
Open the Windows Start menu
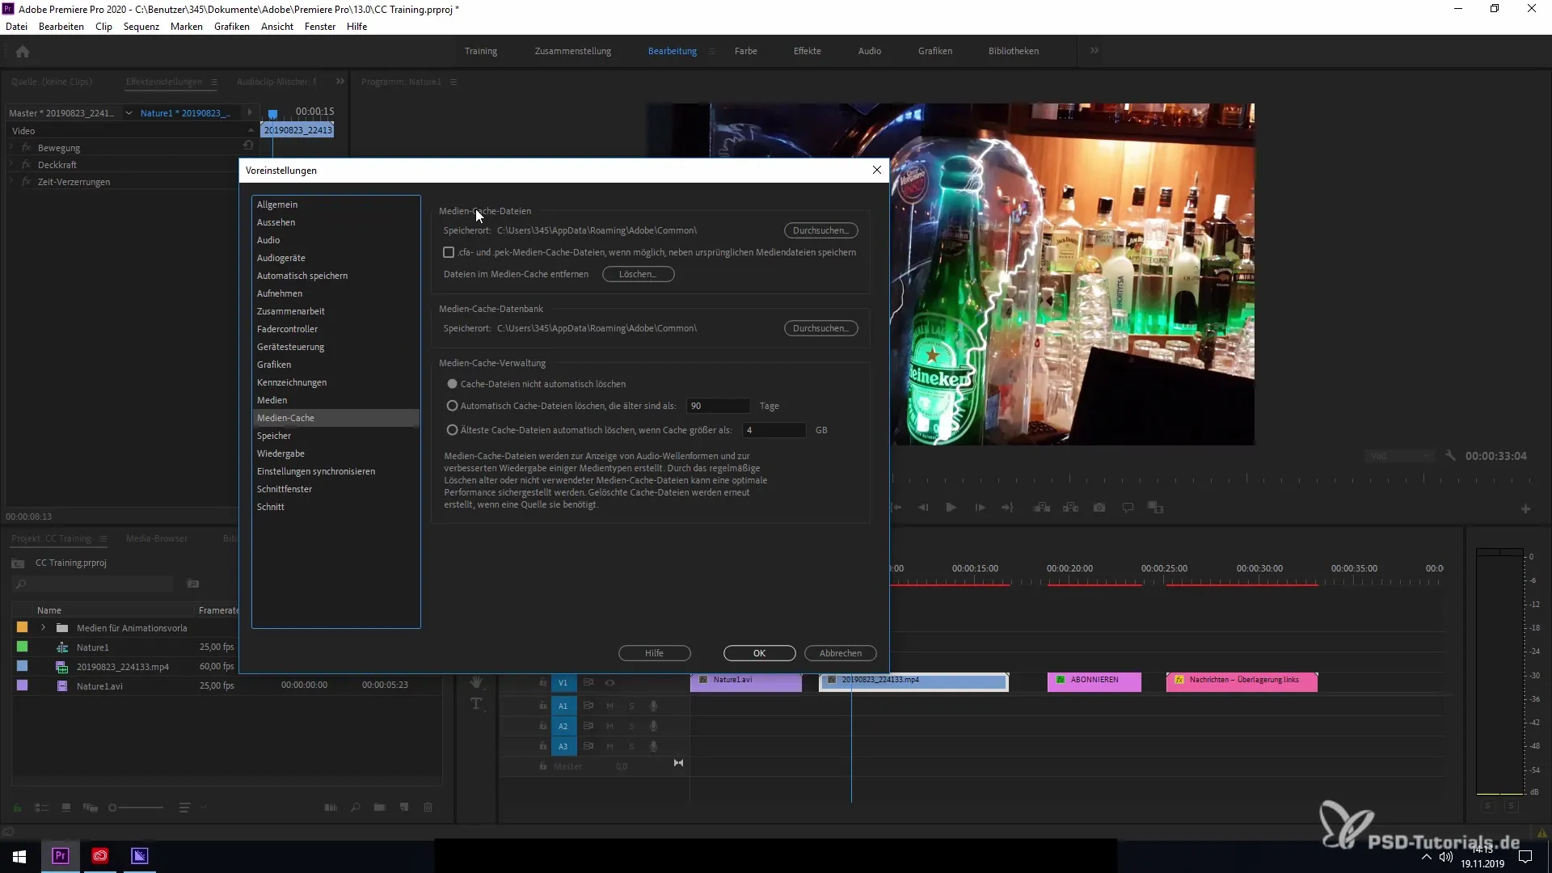click(19, 856)
